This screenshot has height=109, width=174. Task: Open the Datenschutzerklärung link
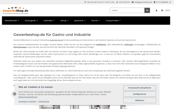(x=28, y=97)
